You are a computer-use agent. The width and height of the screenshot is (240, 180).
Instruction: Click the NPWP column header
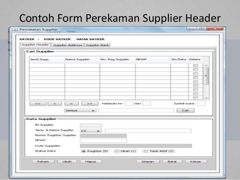pyautogui.click(x=153, y=60)
